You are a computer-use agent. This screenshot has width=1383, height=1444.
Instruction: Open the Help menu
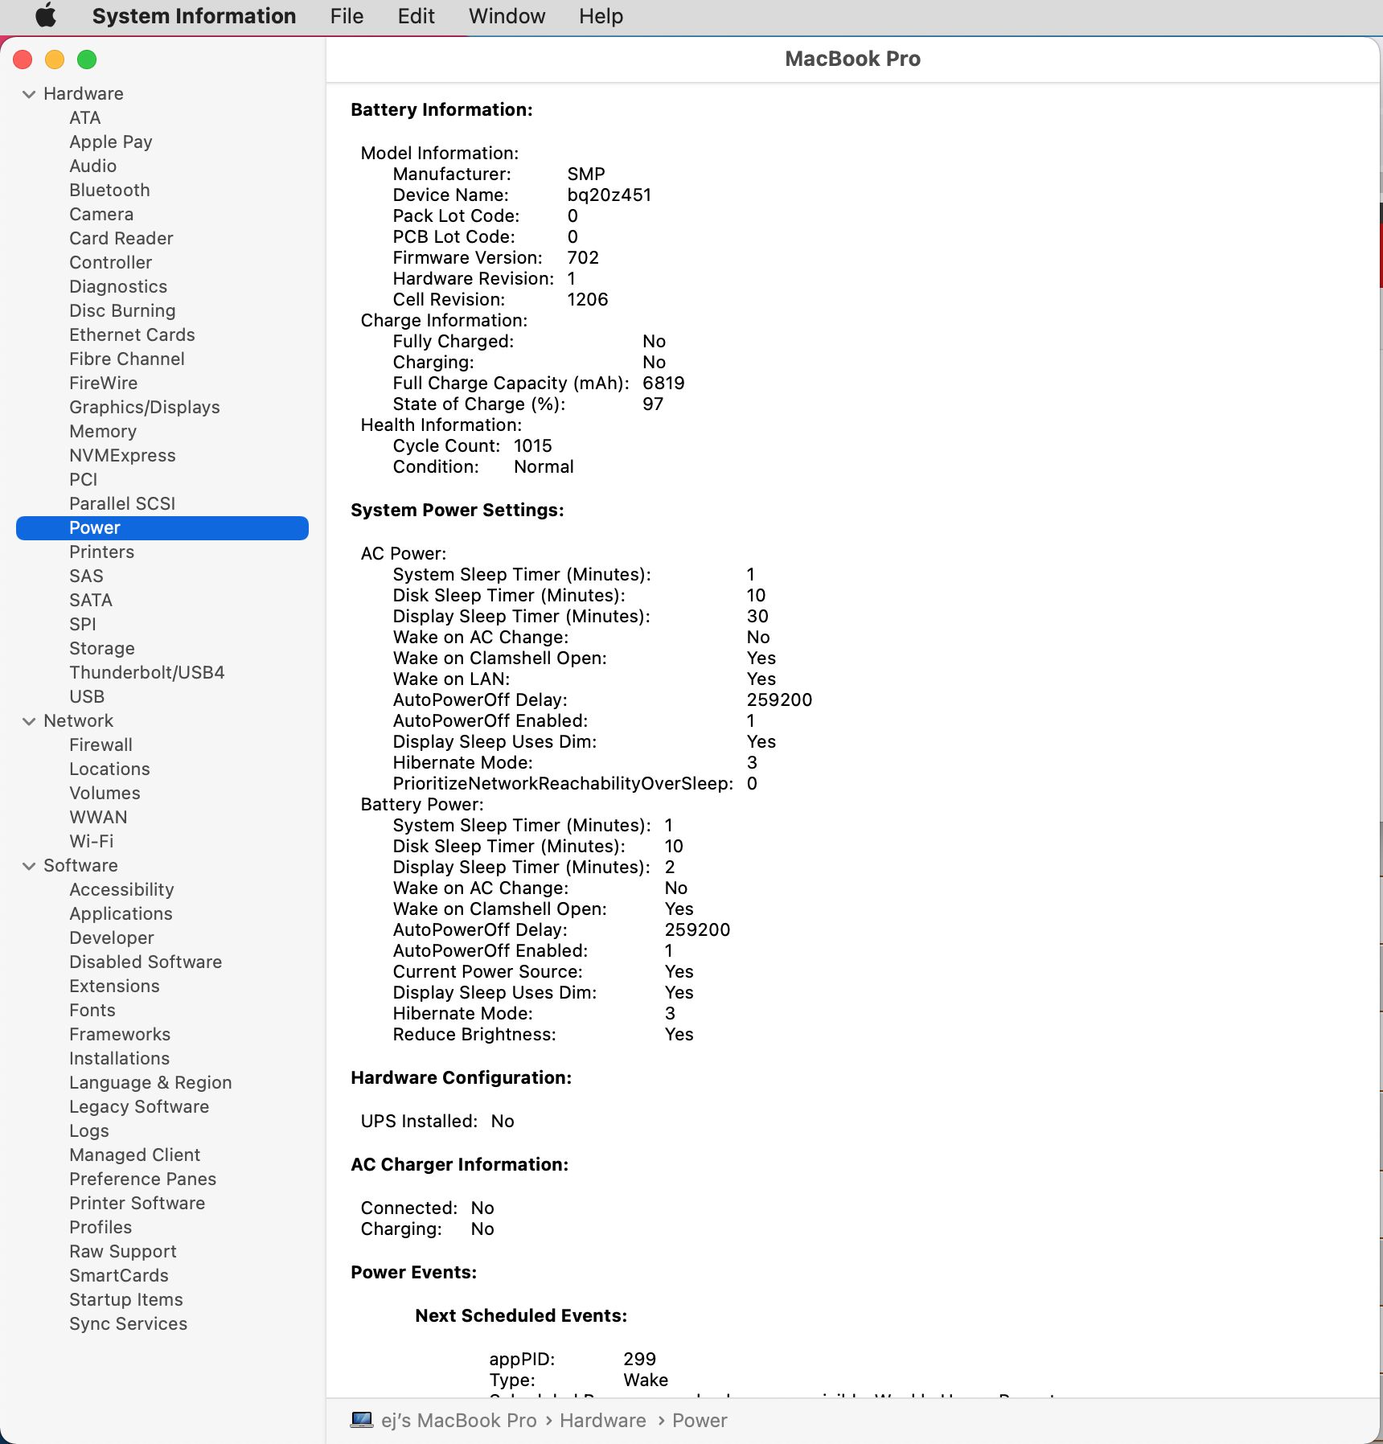(x=601, y=16)
